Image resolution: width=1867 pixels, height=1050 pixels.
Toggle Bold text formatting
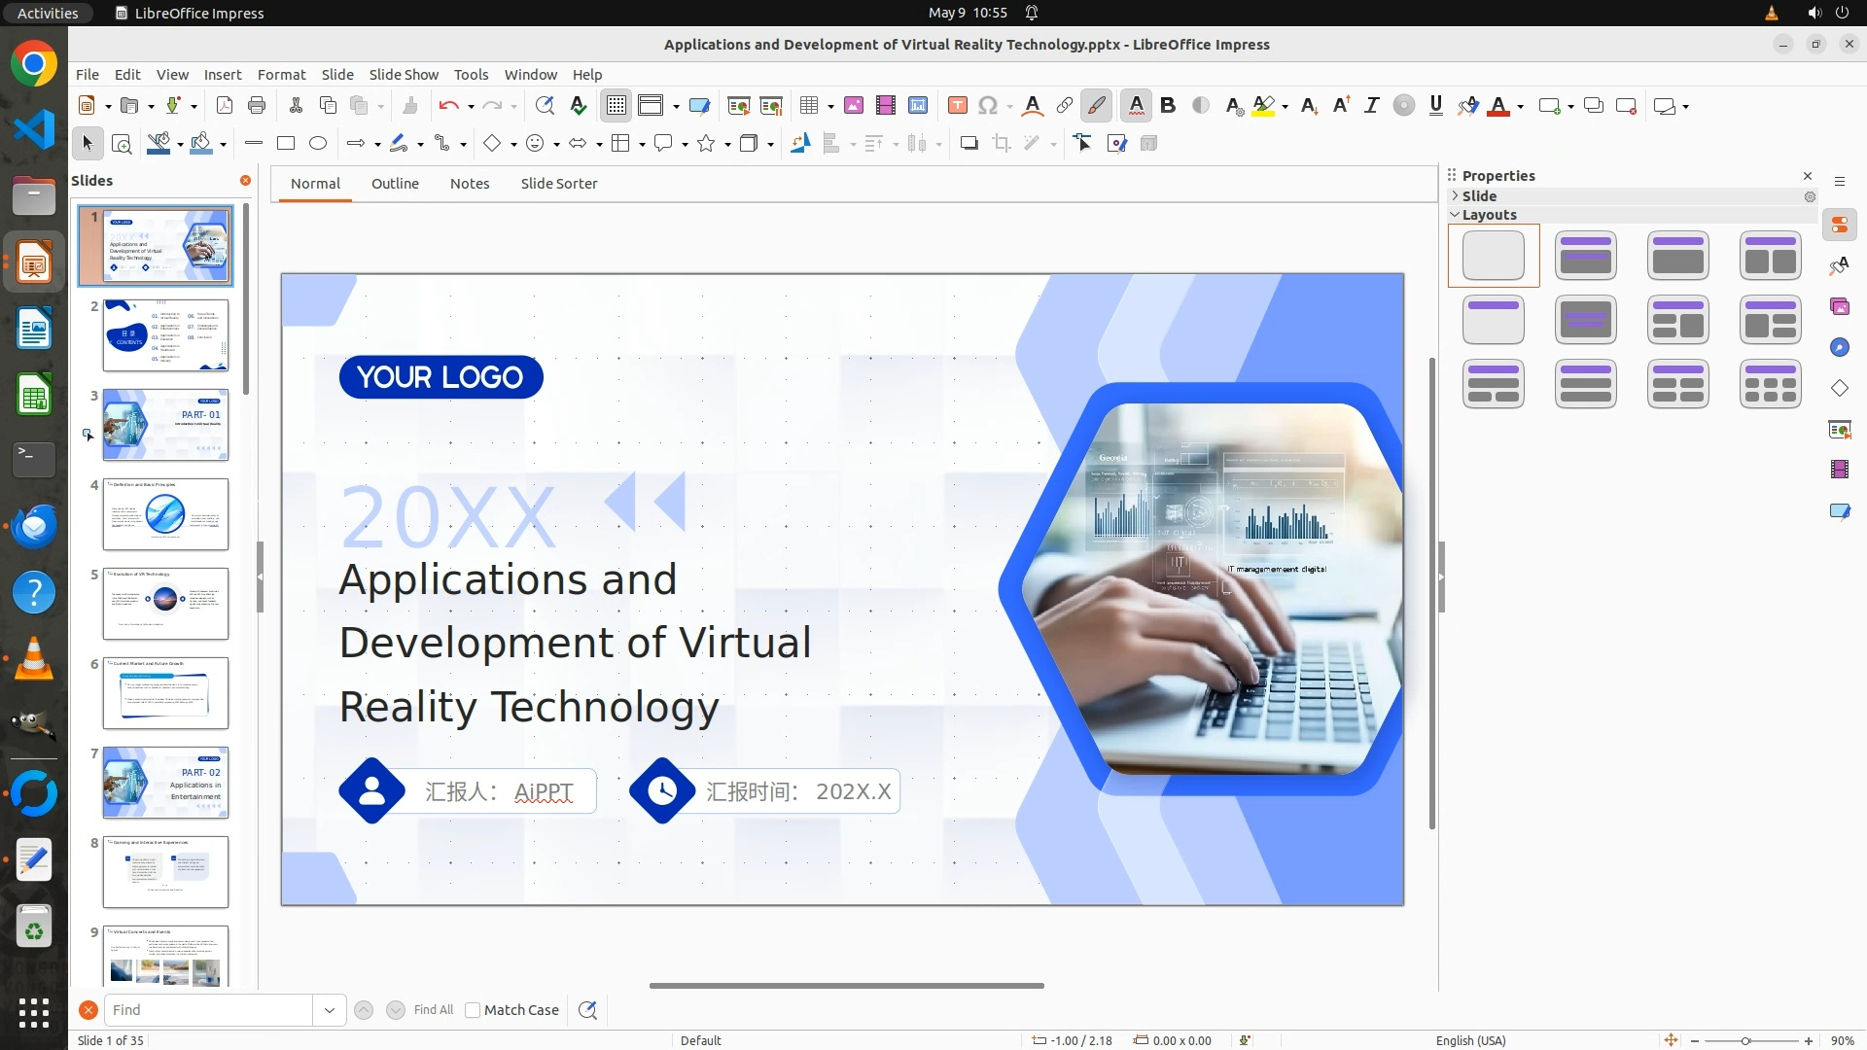(x=1168, y=106)
